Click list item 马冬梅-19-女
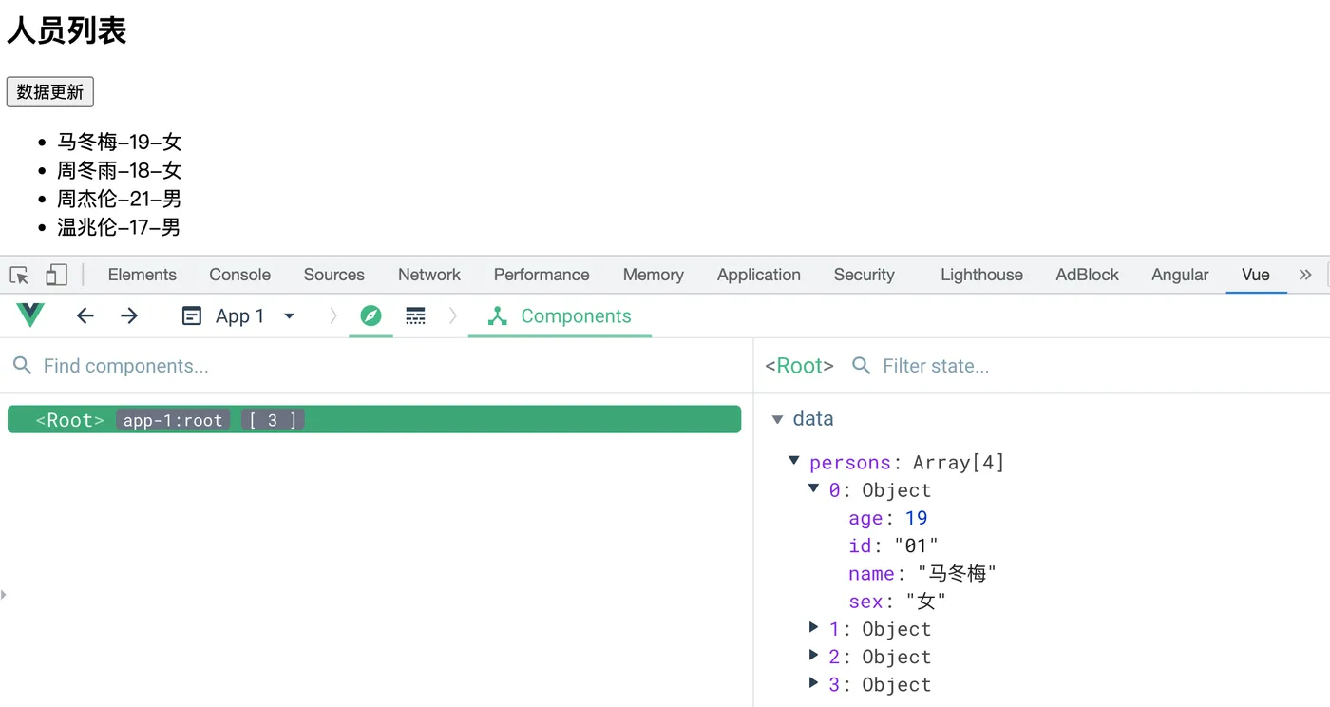Screen dimensions: 1330x707 (119, 142)
